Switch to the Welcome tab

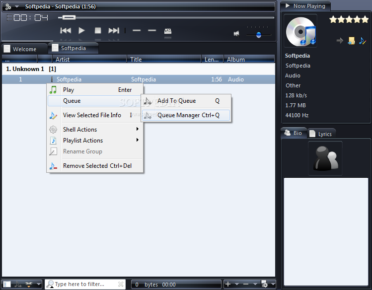tap(24, 49)
